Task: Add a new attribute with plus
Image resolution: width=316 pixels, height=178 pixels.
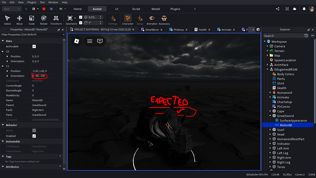Action: point(60,166)
